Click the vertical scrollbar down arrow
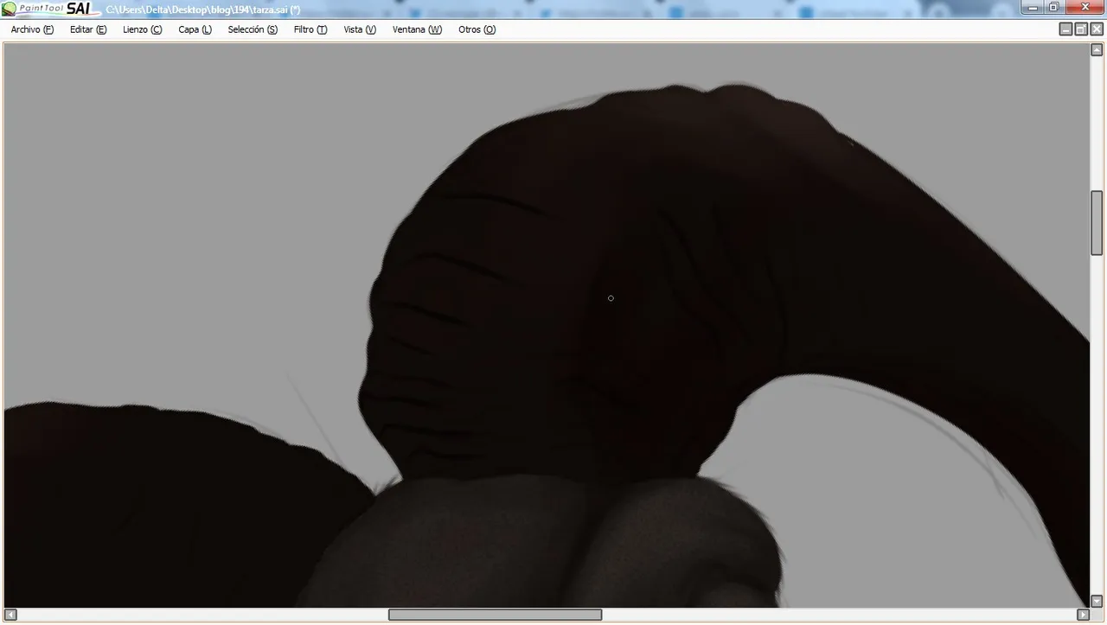The width and height of the screenshot is (1107, 625). click(1097, 601)
